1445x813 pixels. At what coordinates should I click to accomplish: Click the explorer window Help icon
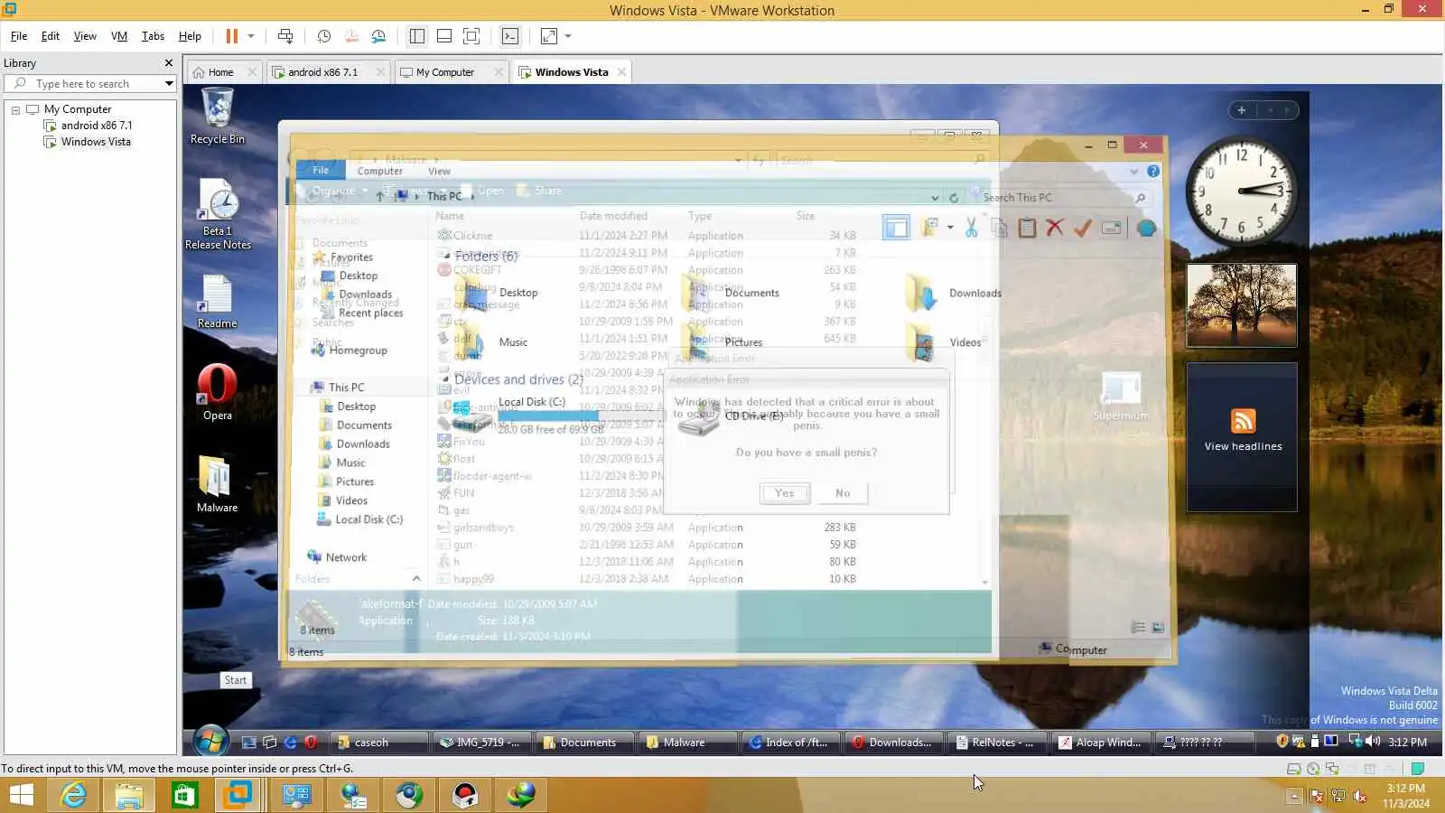(x=1153, y=172)
